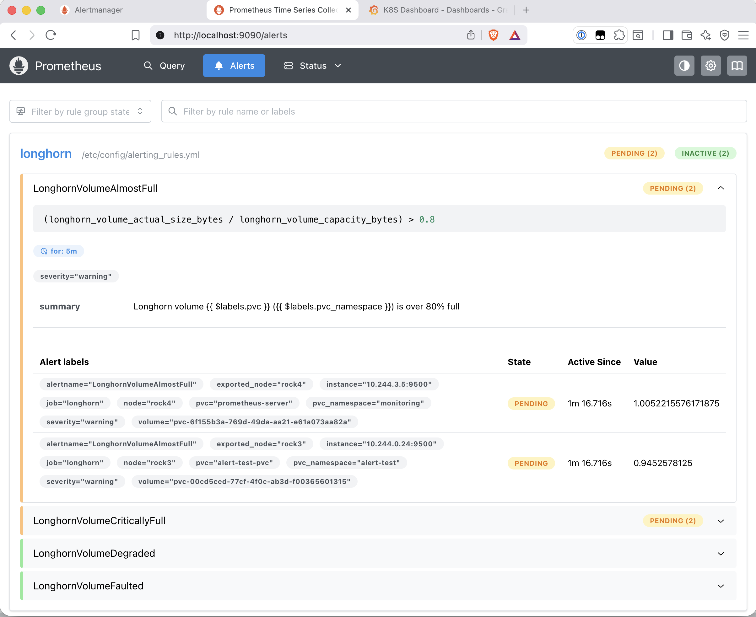Click the pvc_namespace="alert-test" label
The image size is (756, 617).
pos(346,463)
